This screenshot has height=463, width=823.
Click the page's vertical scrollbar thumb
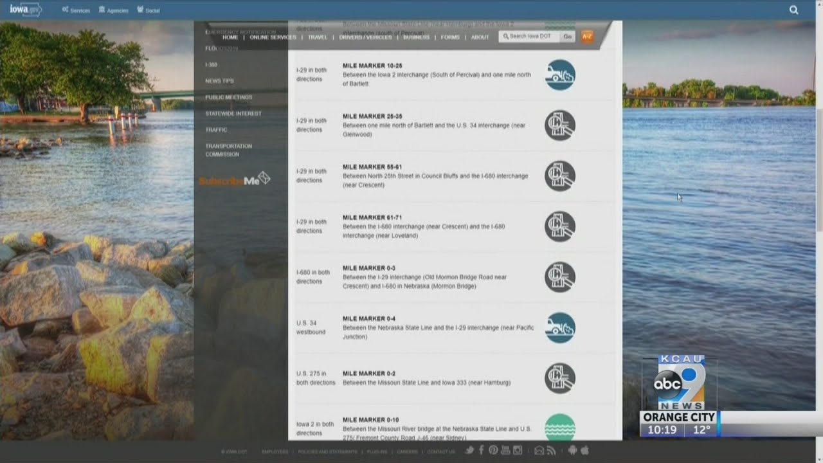pos(819,170)
